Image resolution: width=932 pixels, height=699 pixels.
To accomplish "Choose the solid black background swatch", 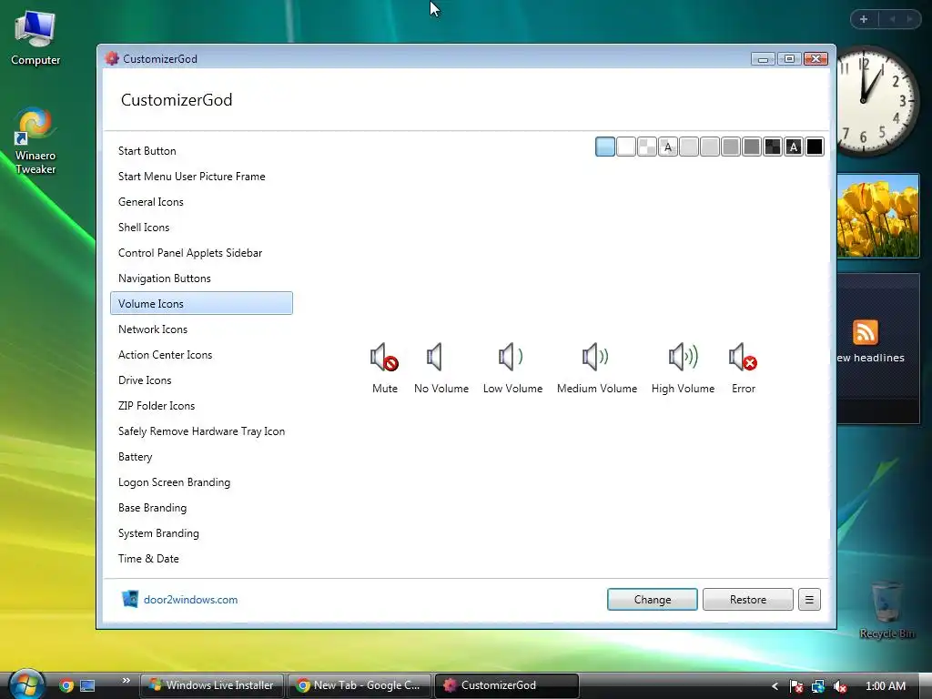I will coord(815,147).
